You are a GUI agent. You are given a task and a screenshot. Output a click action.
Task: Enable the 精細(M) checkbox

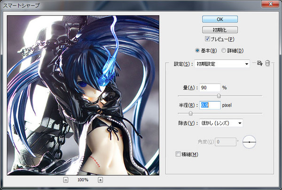178,154
